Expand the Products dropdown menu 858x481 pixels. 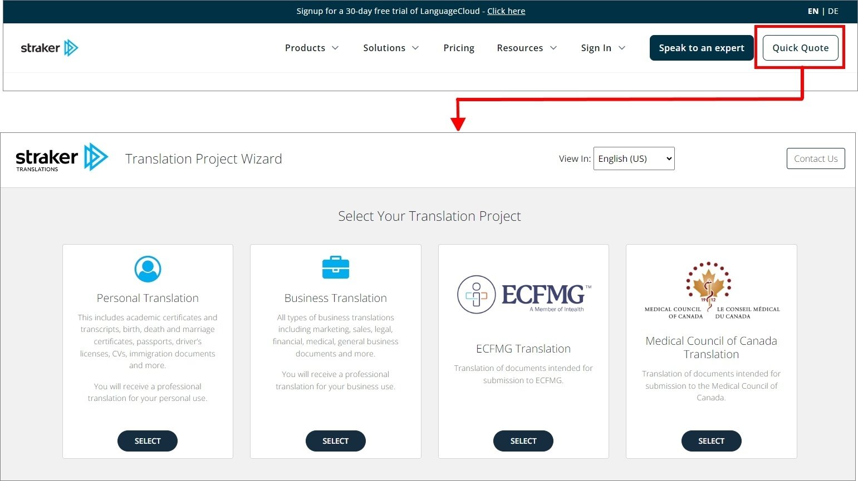[x=311, y=48]
